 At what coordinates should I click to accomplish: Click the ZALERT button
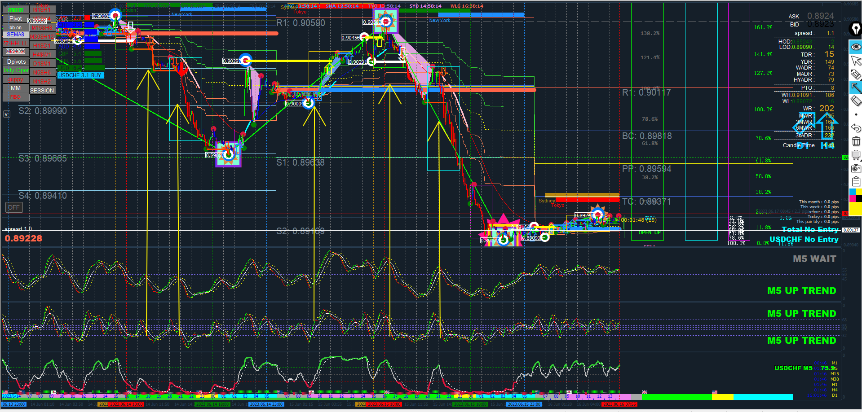click(x=16, y=10)
